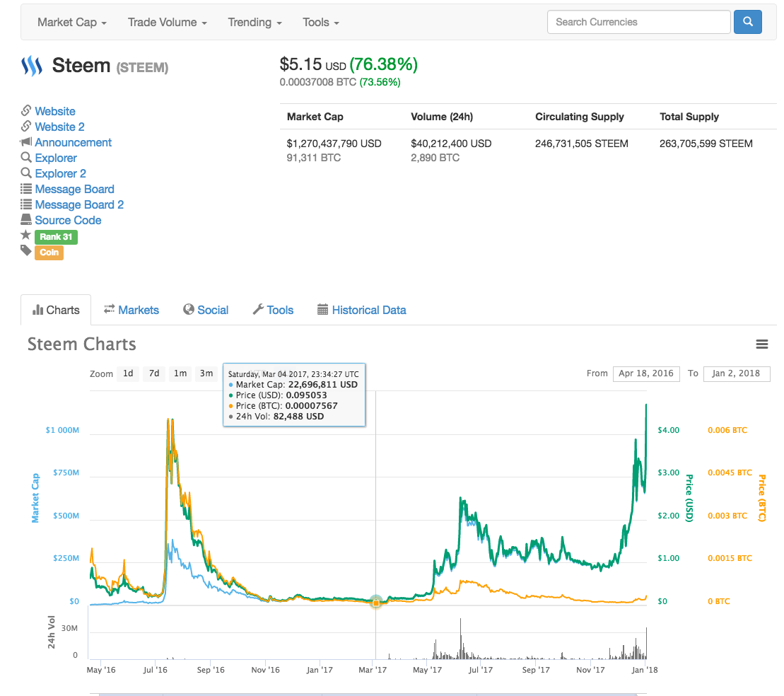
Task: Click the list icon beside Message Board 2
Action: point(26,204)
